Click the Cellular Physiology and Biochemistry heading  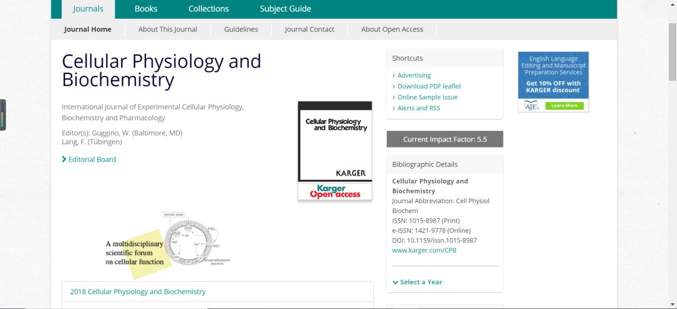(x=162, y=70)
